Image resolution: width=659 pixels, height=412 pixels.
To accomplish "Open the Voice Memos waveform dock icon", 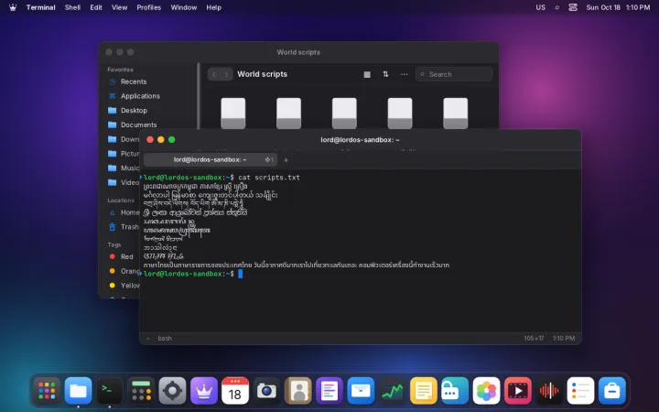I will click(549, 391).
